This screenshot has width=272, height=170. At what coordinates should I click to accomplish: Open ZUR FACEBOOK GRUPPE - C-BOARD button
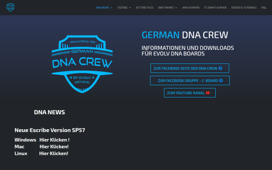click(x=190, y=81)
